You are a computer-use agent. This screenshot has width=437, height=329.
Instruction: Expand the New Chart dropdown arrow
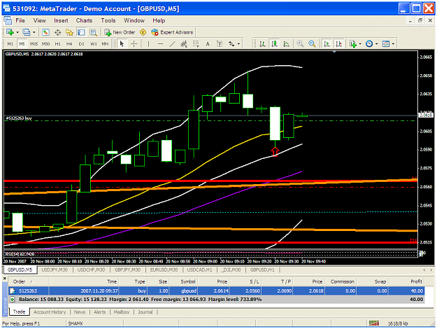point(17,32)
